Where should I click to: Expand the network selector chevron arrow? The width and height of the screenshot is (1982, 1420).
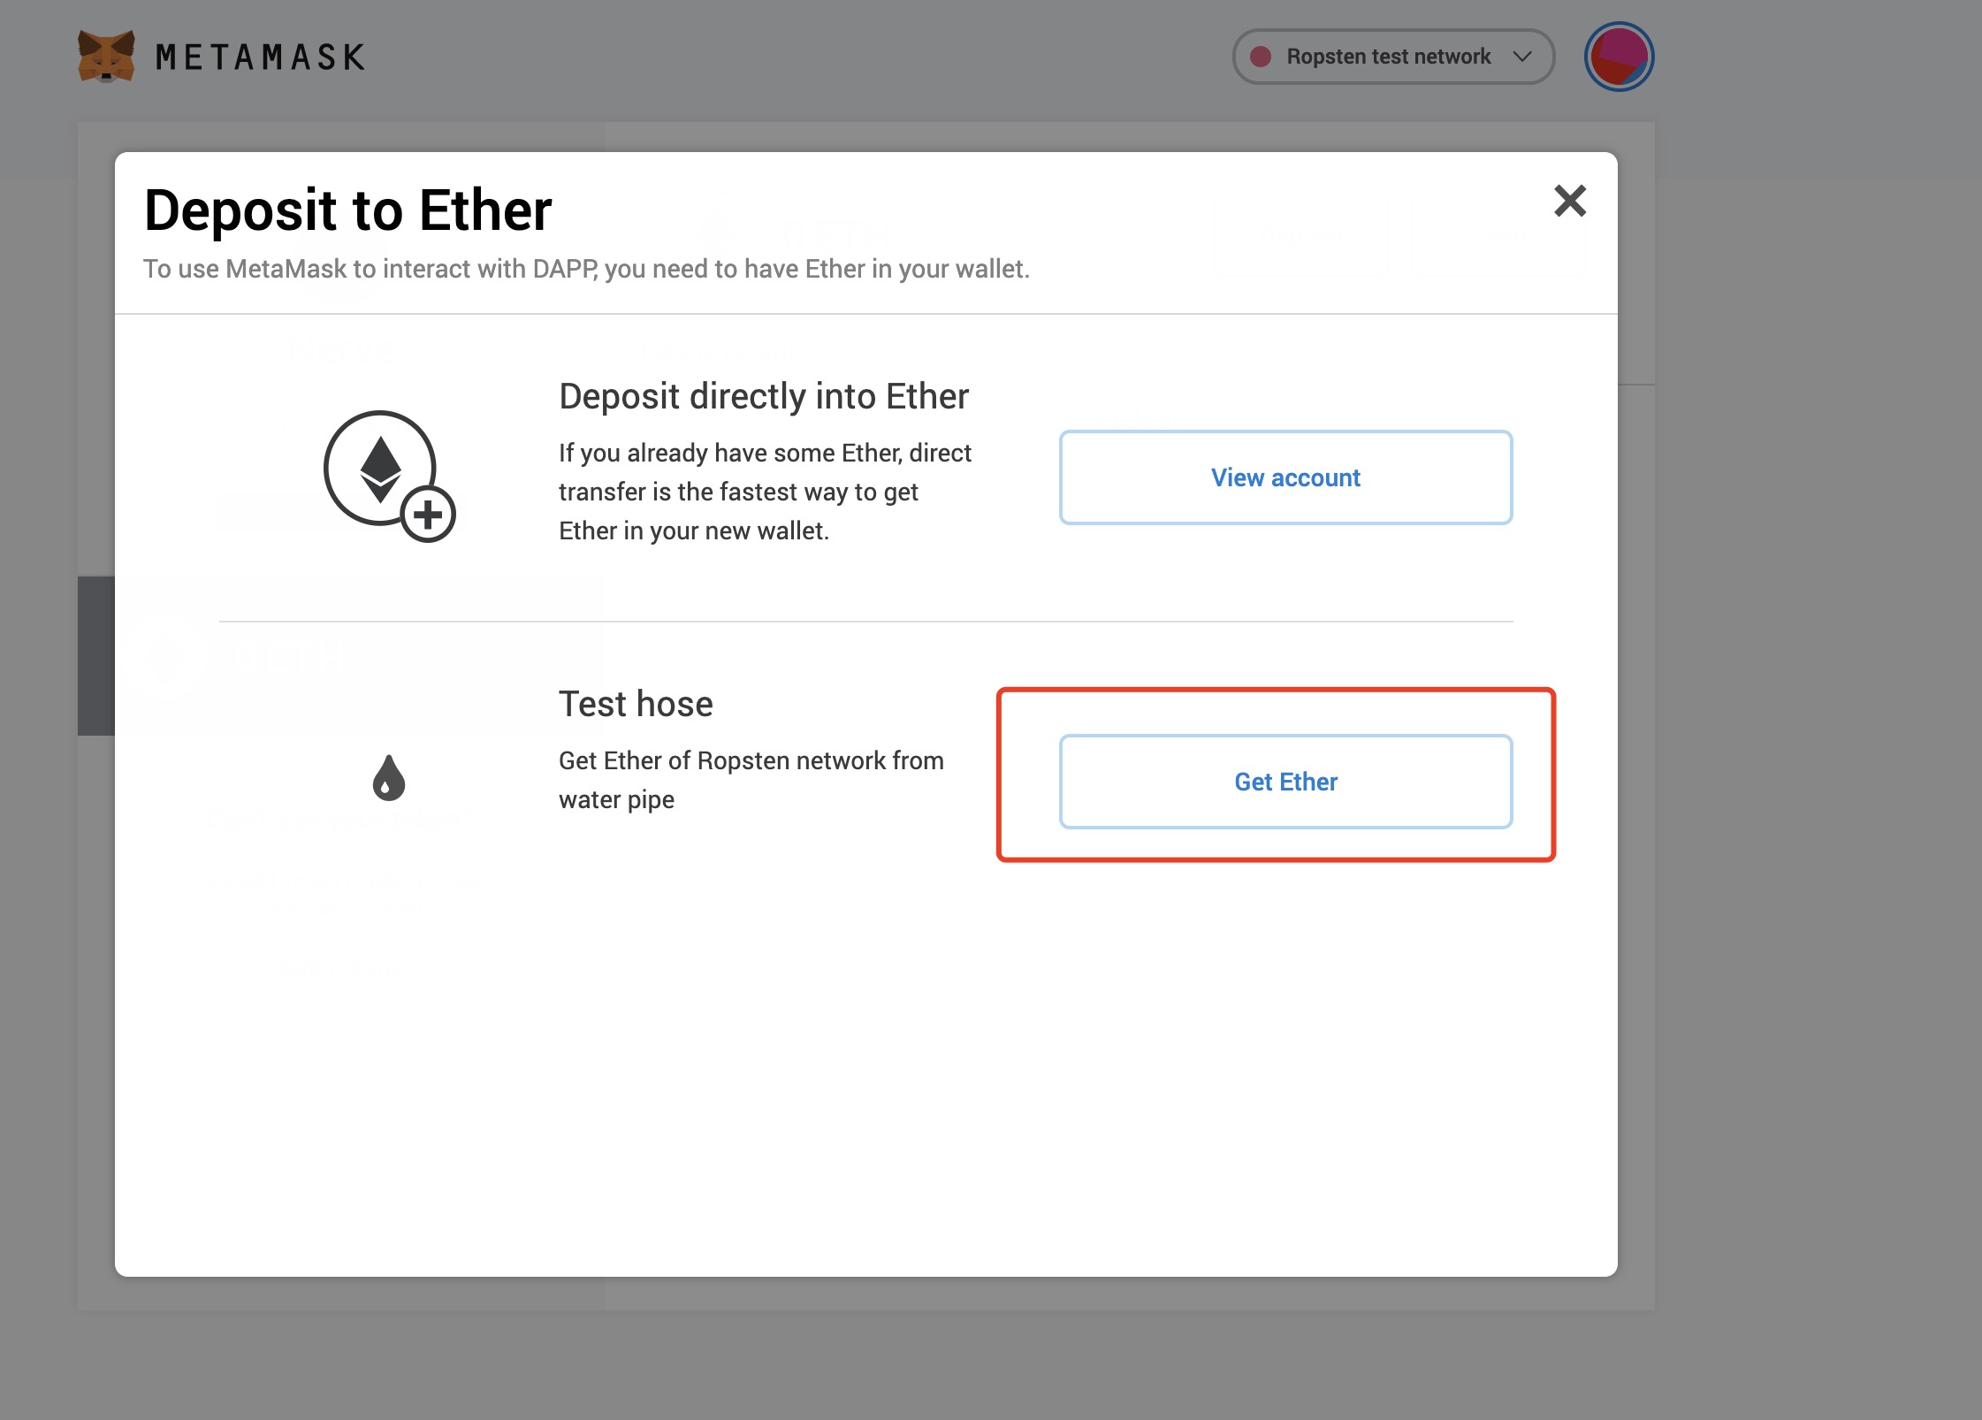pyautogui.click(x=1522, y=57)
